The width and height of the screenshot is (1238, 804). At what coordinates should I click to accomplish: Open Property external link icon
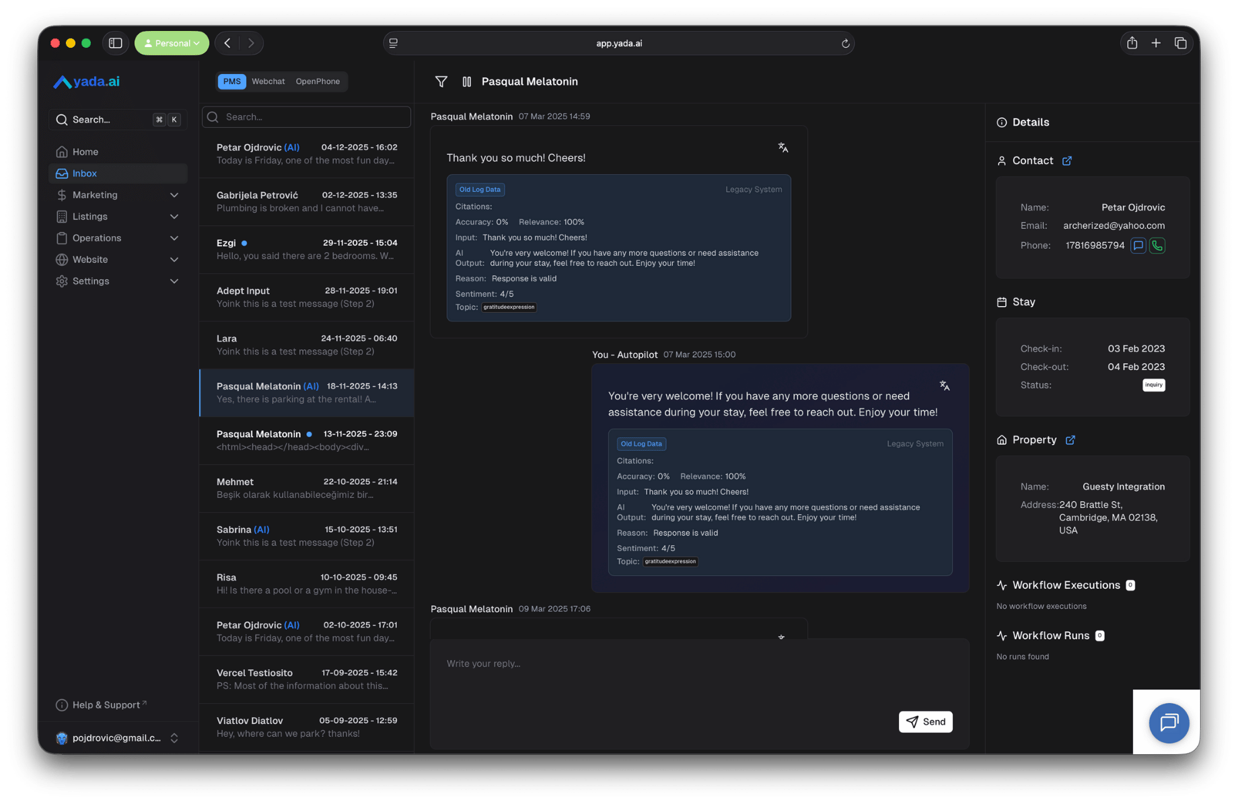pos(1070,440)
